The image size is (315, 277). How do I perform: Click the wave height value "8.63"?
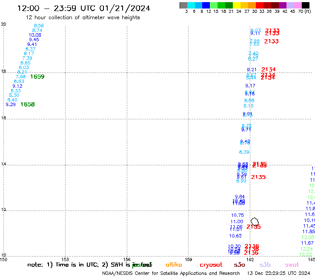point(19,81)
